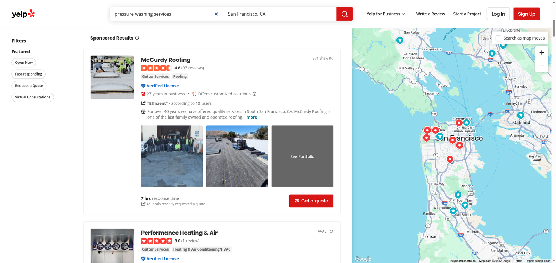Open Performance Heating & Air listing title

pyautogui.click(x=179, y=233)
